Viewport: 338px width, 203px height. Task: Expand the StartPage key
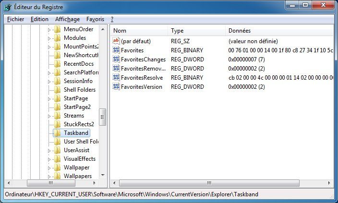click(x=49, y=99)
